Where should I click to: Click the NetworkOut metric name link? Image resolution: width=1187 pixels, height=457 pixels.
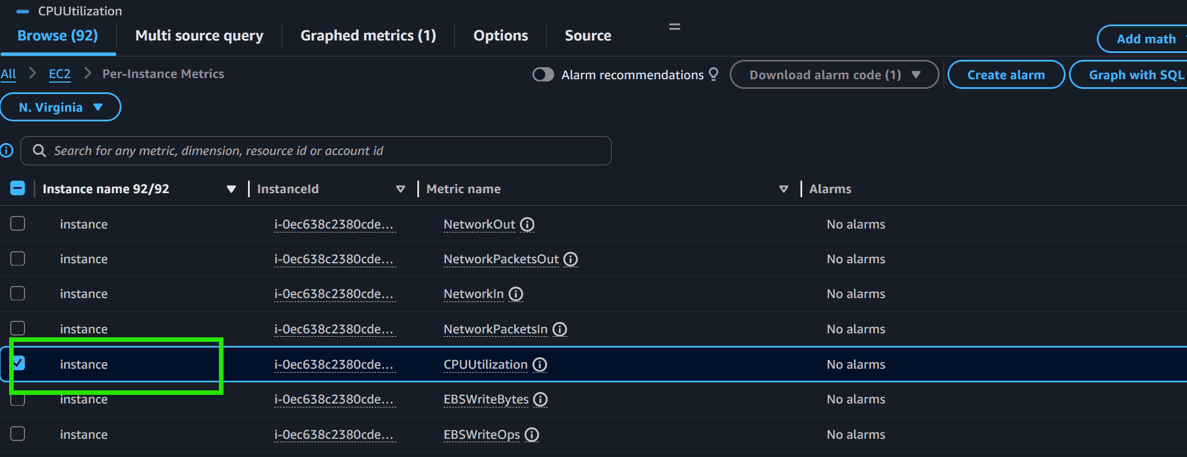coord(479,225)
